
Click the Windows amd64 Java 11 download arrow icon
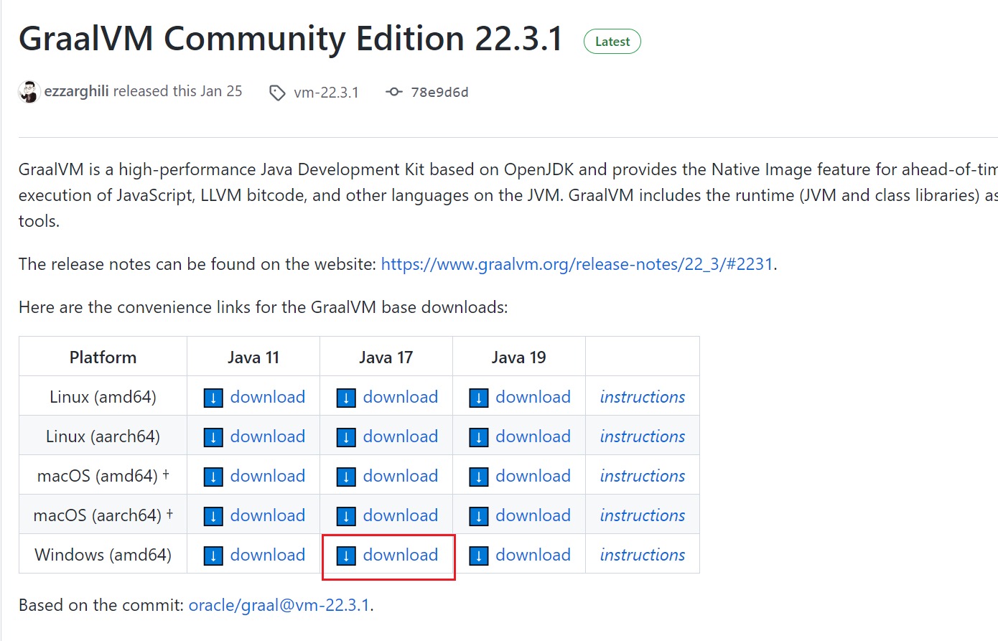[x=213, y=556]
